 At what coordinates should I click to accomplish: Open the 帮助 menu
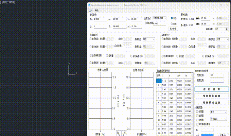click(96, 11)
